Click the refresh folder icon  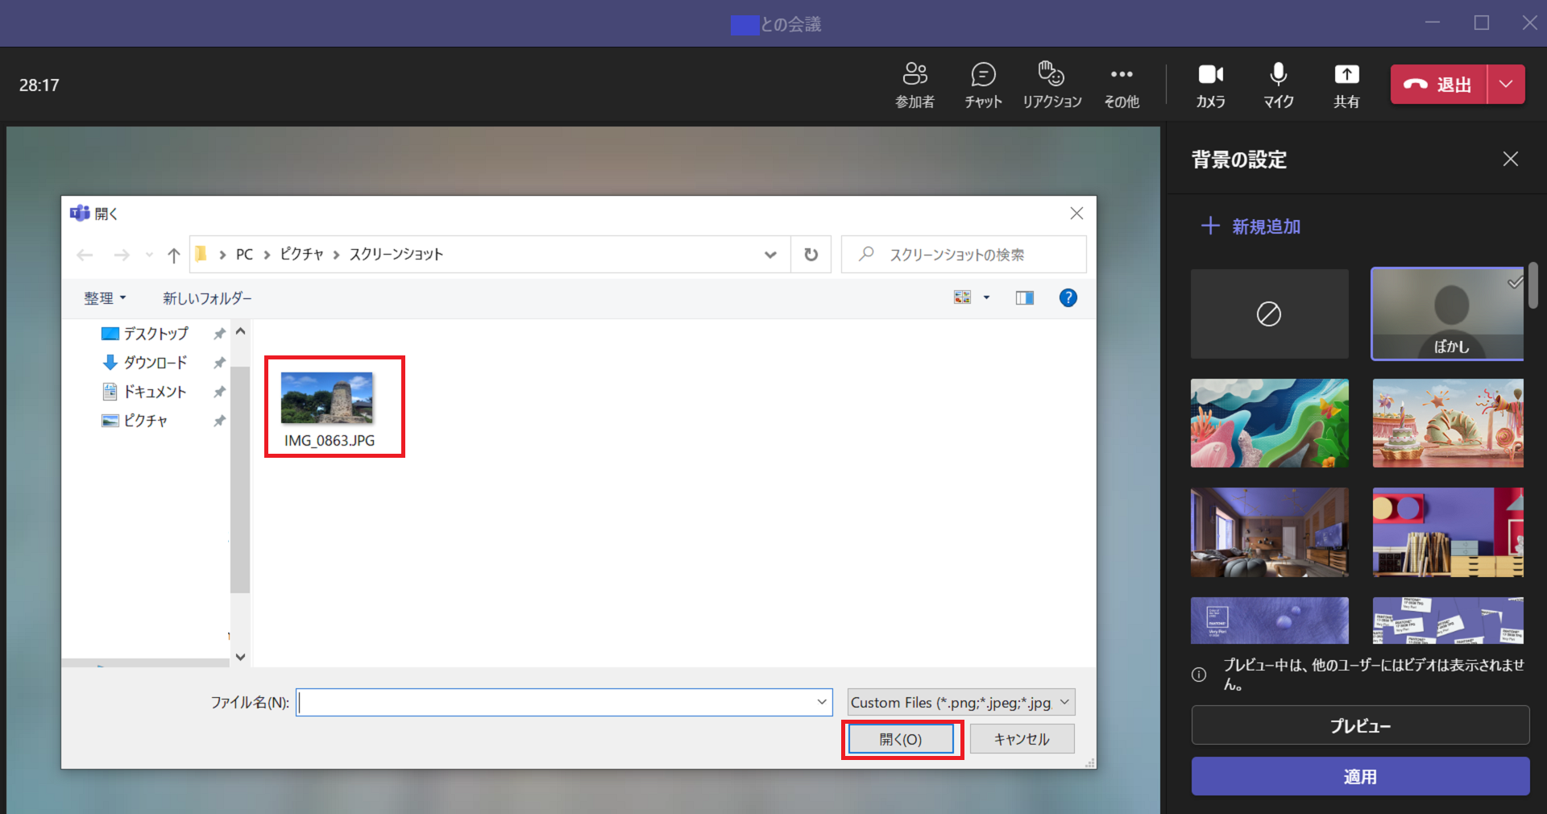(x=811, y=255)
